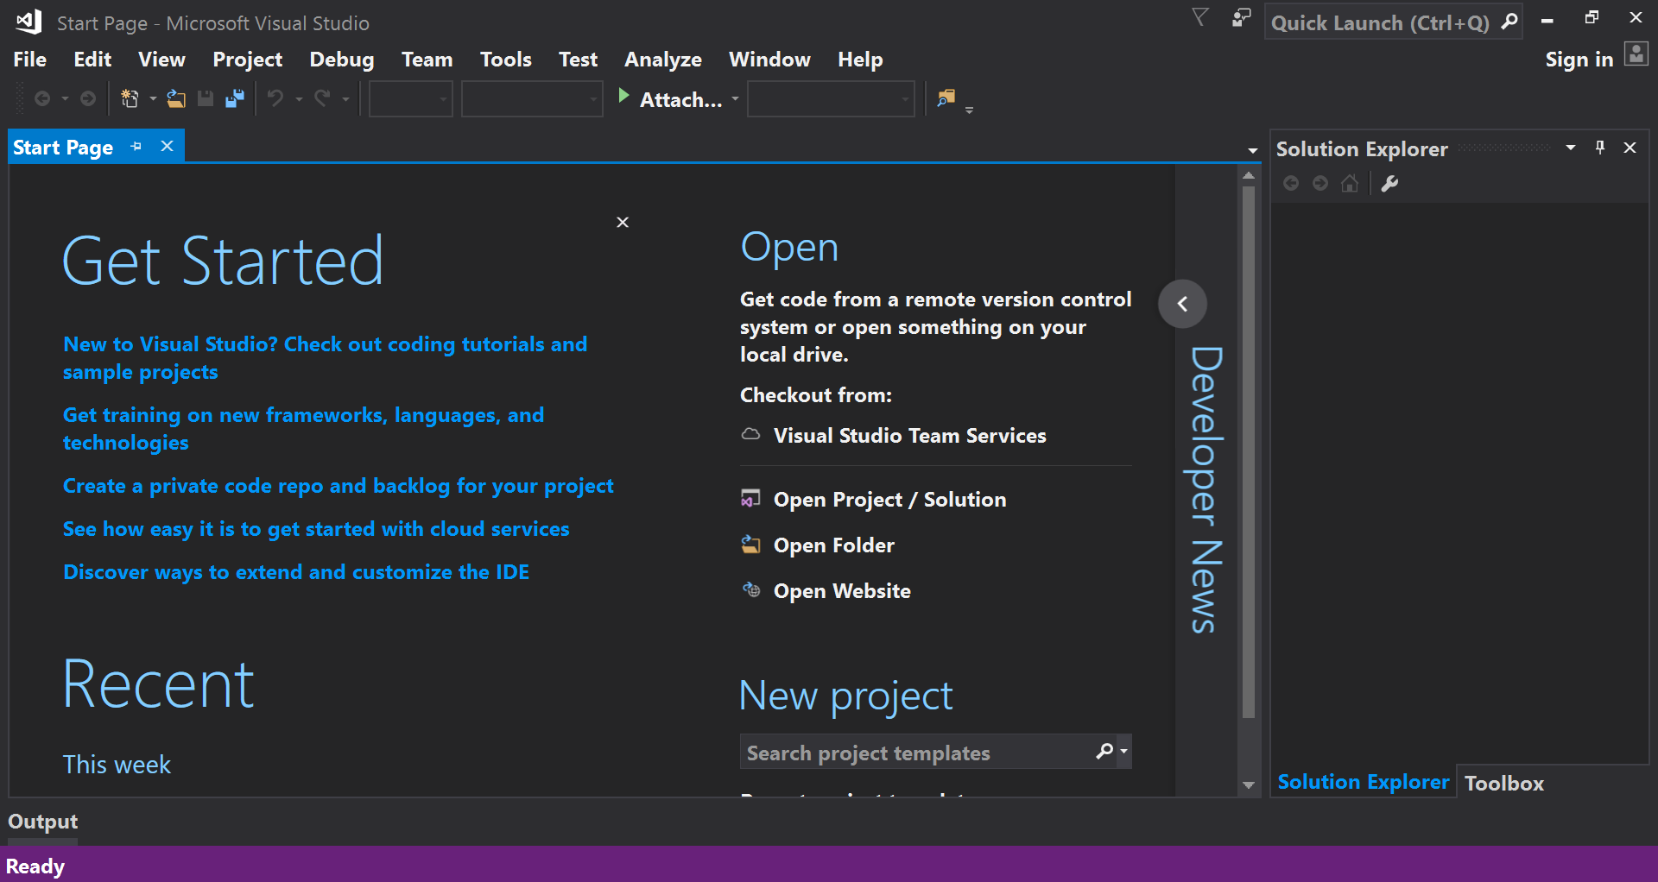Viewport: 1658px width, 882px height.
Task: Toggle the Start Page tab pin
Action: [x=136, y=147]
